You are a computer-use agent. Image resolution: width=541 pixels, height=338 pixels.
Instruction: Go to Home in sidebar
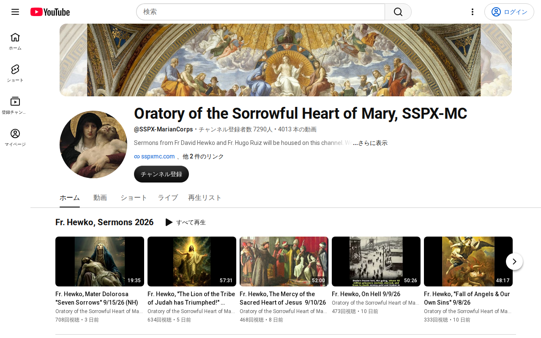pos(15,41)
